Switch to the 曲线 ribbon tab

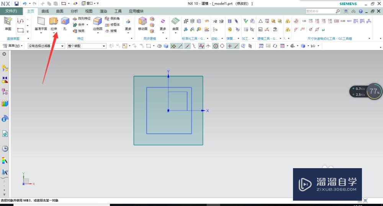(45, 11)
